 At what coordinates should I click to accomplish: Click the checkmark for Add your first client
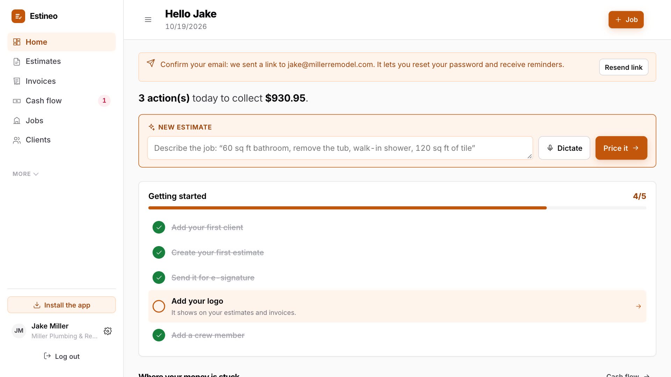pyautogui.click(x=159, y=227)
